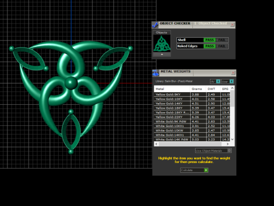Select the Yellow Gold:22KY row
This screenshot has width=274, height=206.
(x=192, y=117)
